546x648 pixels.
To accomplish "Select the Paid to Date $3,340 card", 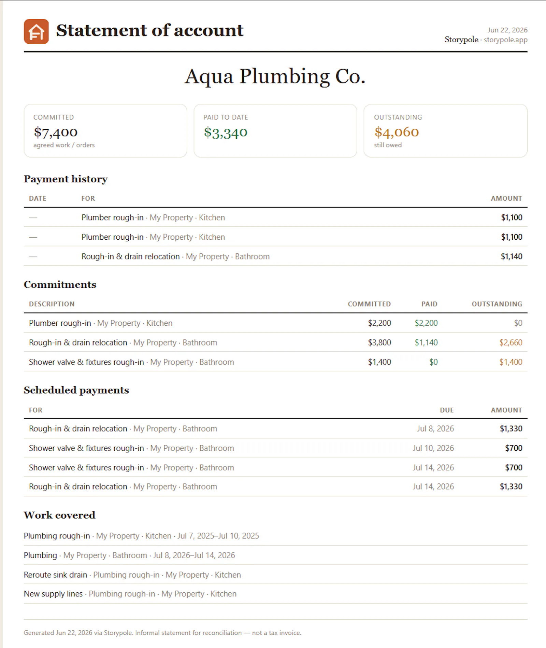I will point(275,131).
